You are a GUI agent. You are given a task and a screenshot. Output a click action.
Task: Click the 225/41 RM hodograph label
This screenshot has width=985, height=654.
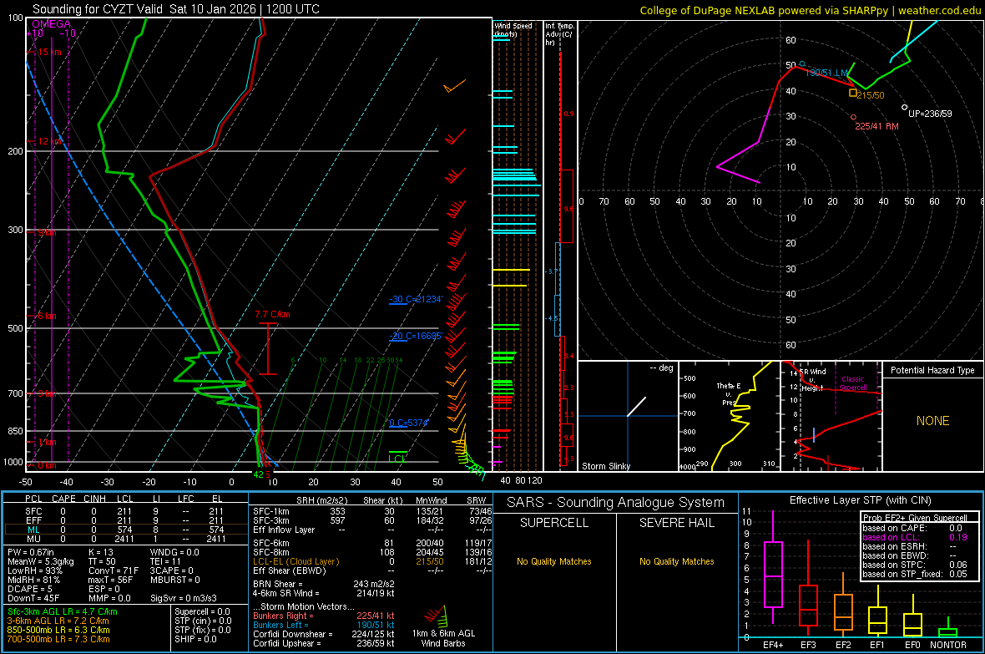[x=876, y=126]
